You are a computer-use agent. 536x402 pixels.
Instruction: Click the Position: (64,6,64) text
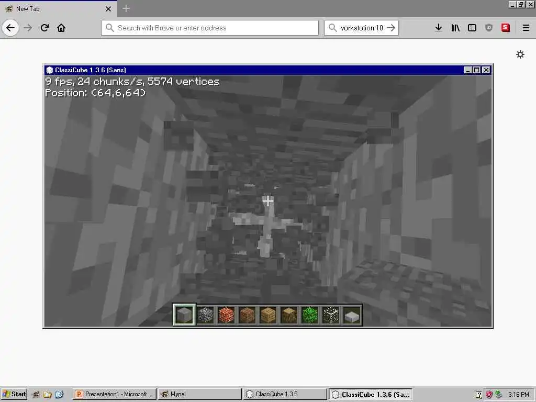(95, 93)
